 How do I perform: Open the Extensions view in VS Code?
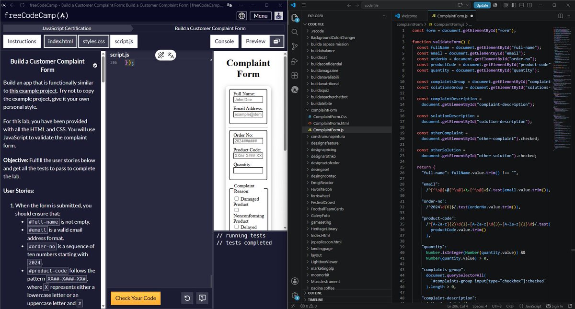coord(296,75)
